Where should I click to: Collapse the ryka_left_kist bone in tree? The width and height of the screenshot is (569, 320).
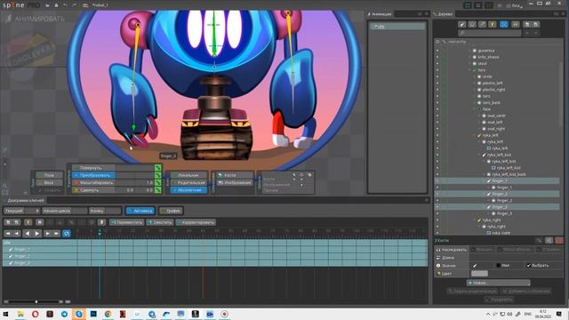pos(480,155)
